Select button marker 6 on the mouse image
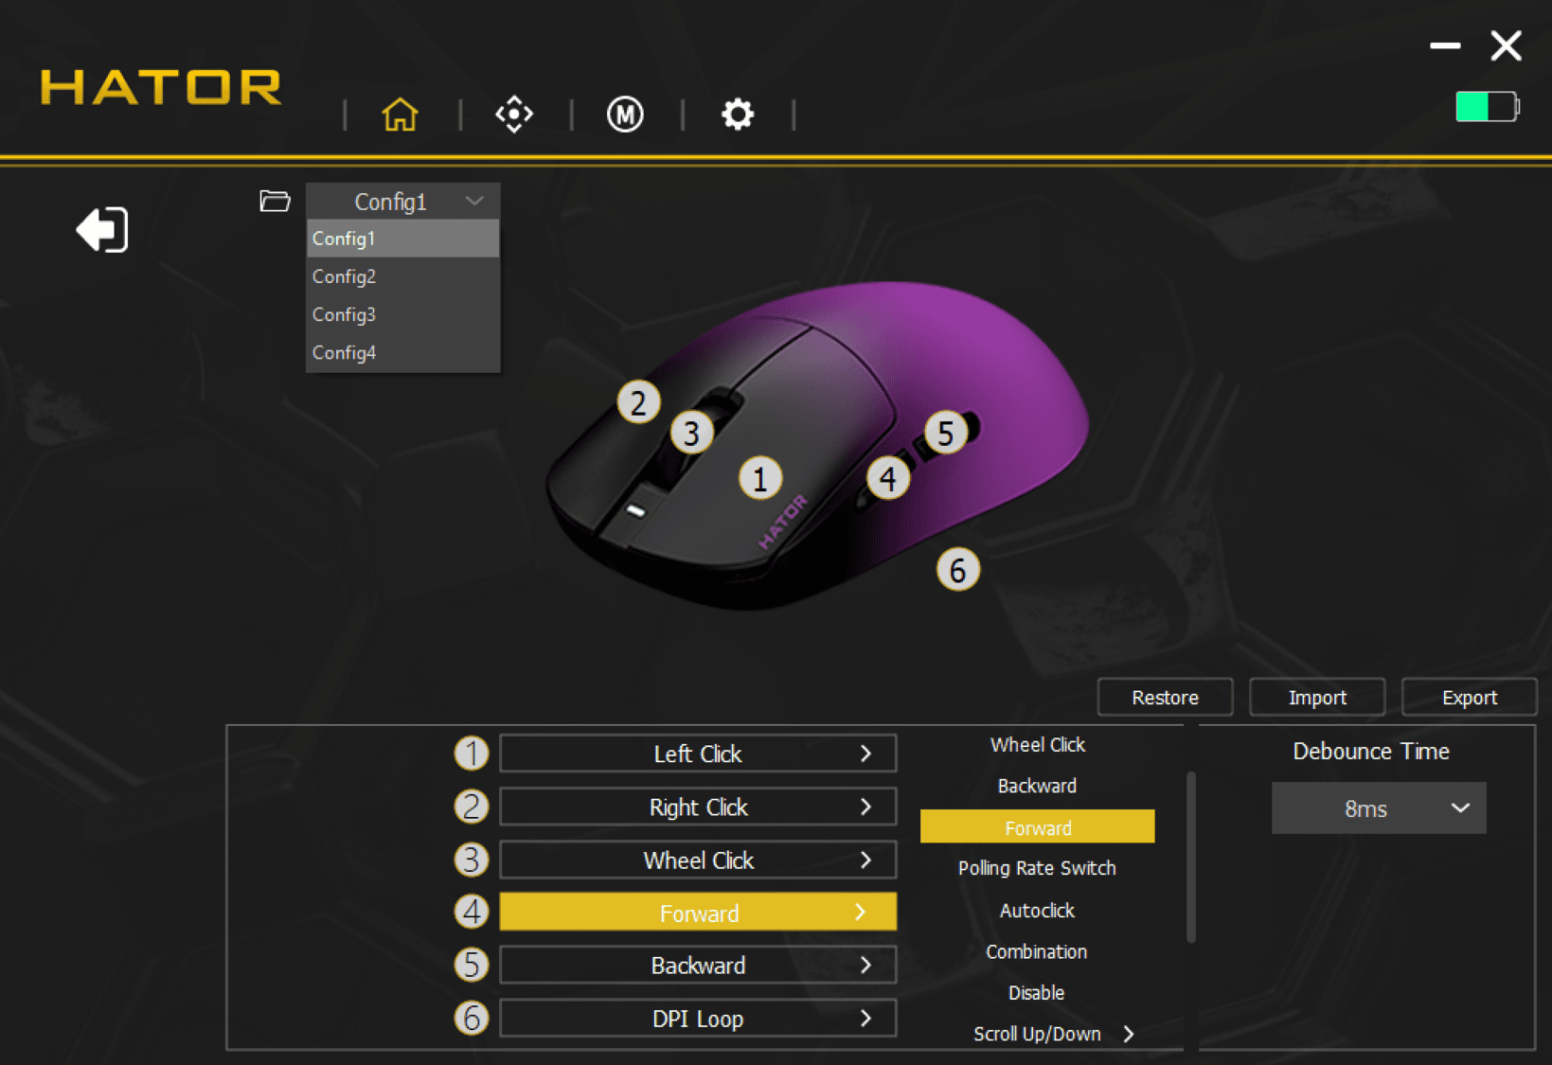 957,570
